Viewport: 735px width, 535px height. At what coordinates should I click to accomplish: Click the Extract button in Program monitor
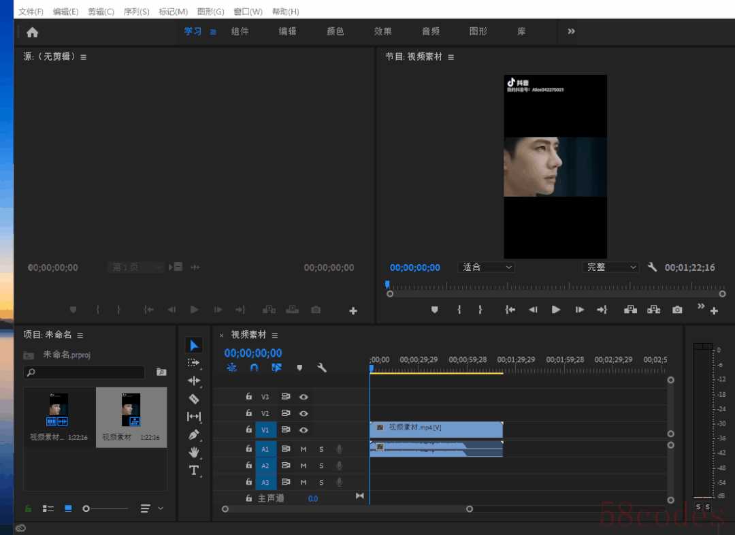coord(653,310)
